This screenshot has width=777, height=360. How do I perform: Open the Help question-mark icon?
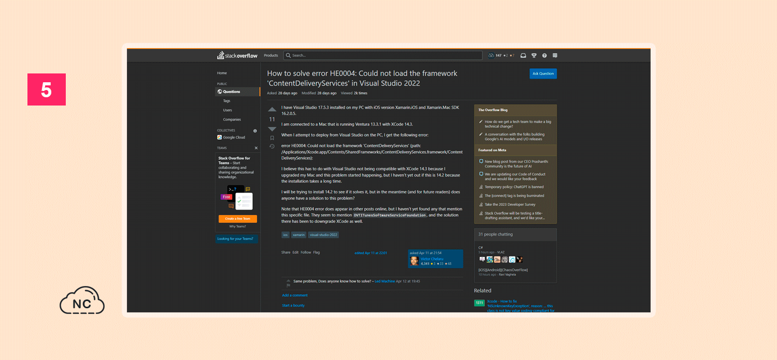point(544,55)
